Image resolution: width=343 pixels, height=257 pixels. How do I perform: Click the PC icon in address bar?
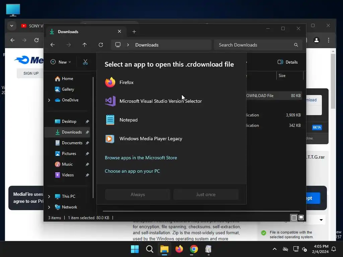pyautogui.click(x=118, y=45)
